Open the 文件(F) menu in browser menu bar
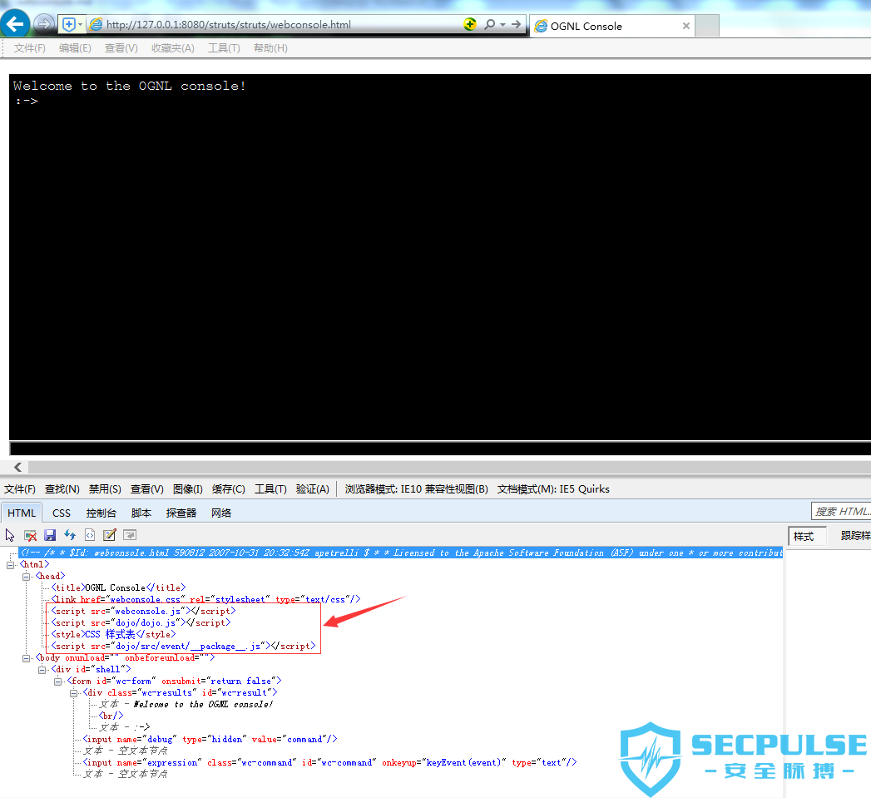The width and height of the screenshot is (871, 798). coord(29,48)
